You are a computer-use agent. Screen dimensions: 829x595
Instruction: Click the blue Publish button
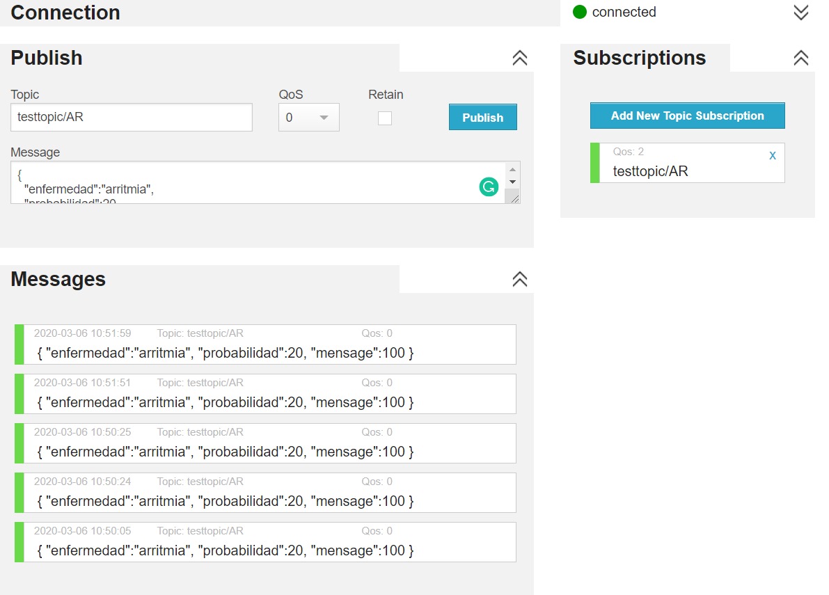(x=482, y=117)
